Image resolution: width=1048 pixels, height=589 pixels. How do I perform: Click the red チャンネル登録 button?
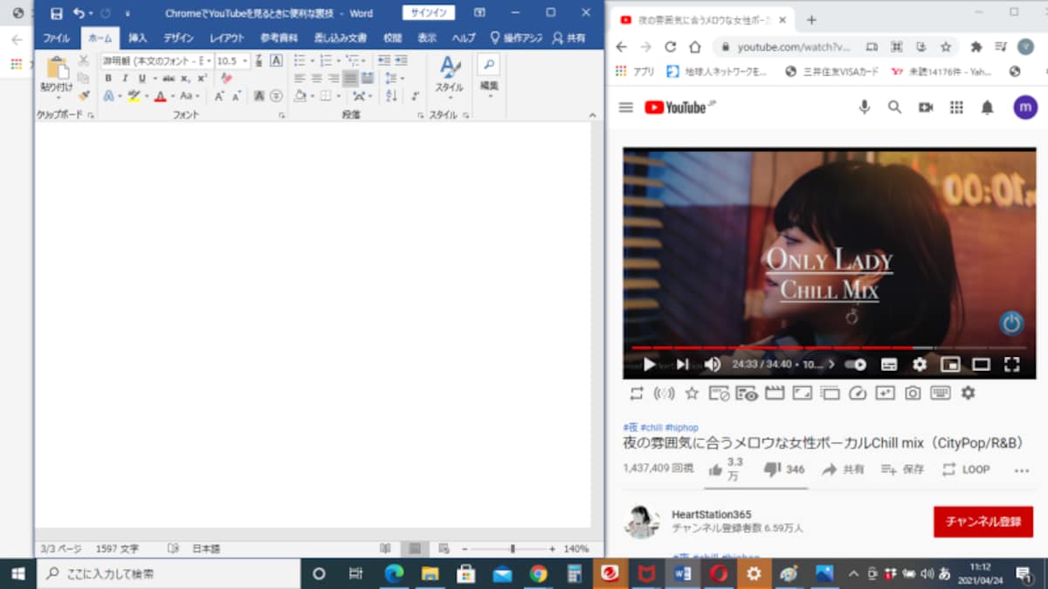tap(983, 522)
